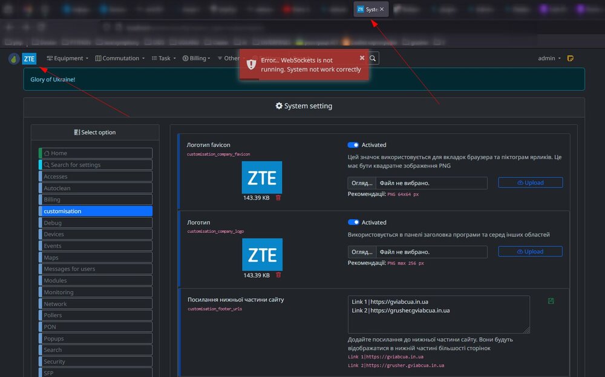Dismiss the WebSockets error notification
The width and height of the screenshot is (605, 377).
tap(362, 58)
